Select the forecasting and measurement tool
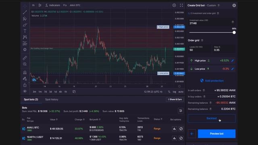 click(25, 43)
